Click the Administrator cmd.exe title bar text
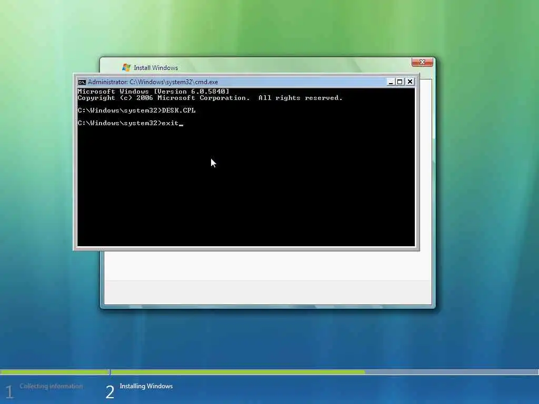This screenshot has width=539, height=404. [x=153, y=82]
